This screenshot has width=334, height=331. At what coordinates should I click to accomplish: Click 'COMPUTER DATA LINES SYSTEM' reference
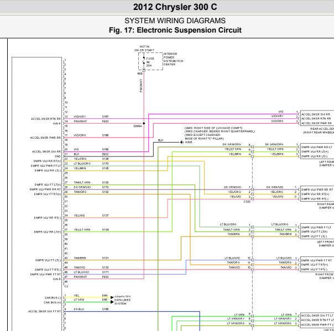(122, 300)
